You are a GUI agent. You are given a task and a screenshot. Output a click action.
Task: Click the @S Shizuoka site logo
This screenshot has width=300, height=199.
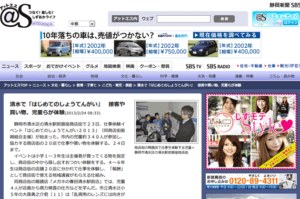(28, 16)
